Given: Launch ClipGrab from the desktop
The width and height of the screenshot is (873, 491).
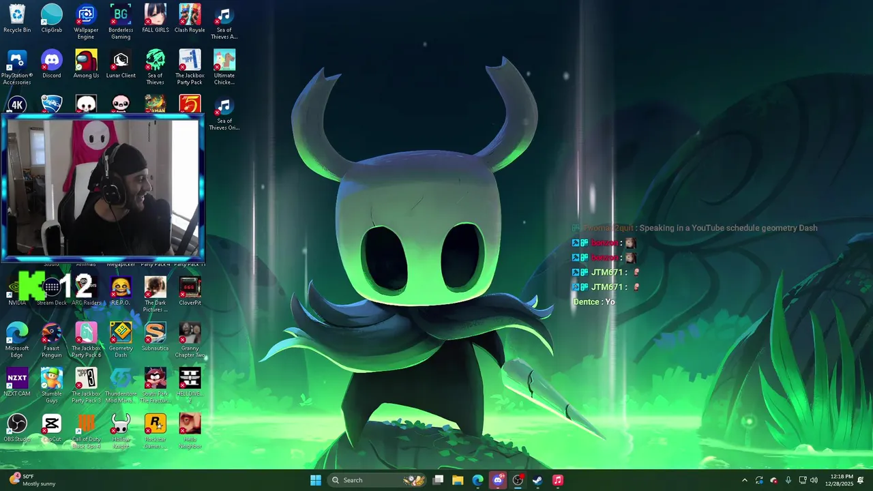Looking at the screenshot, I should [52, 19].
